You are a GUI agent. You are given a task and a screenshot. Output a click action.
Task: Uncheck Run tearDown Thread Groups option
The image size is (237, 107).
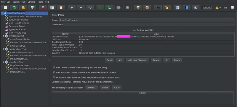(x=54, y=73)
